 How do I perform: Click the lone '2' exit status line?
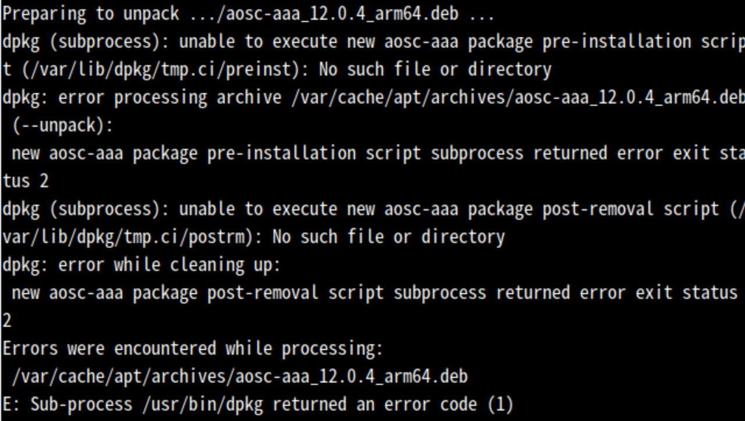coord(7,321)
